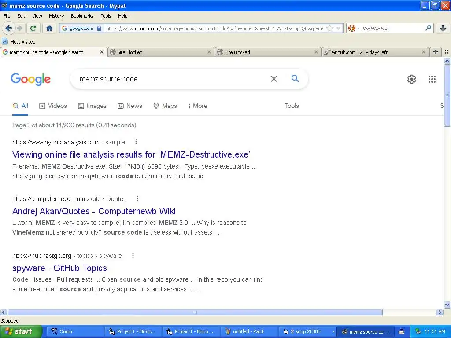The image size is (451, 338).
Task: Open the downloads arrow button
Action: (443, 28)
